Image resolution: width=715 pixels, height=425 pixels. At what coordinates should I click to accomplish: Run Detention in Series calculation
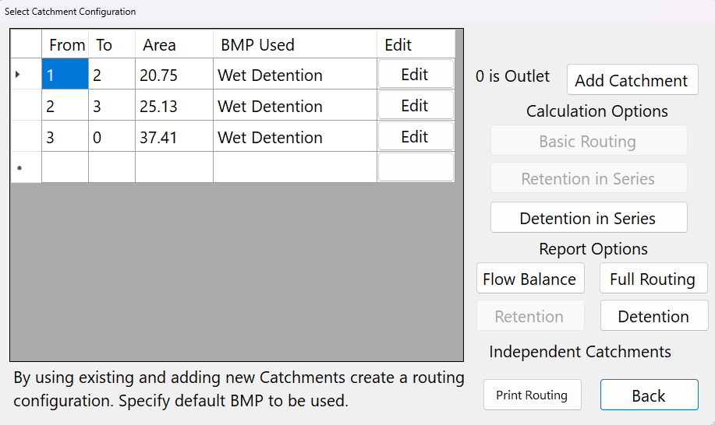point(588,218)
